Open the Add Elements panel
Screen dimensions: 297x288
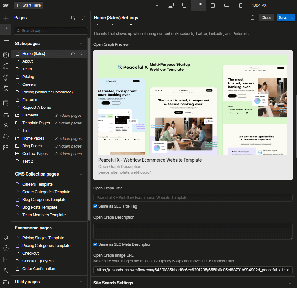[5, 18]
